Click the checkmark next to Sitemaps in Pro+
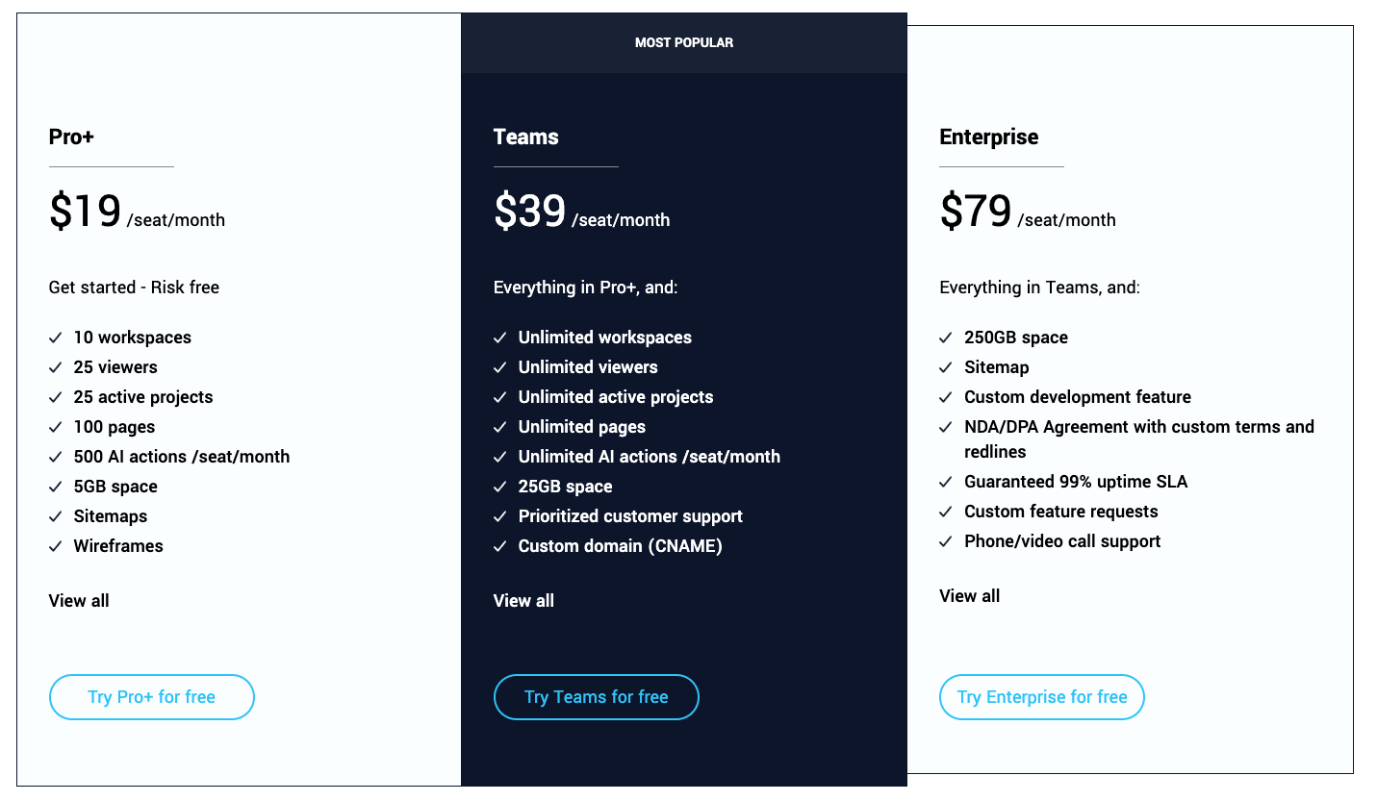The image size is (1377, 801). click(x=55, y=516)
